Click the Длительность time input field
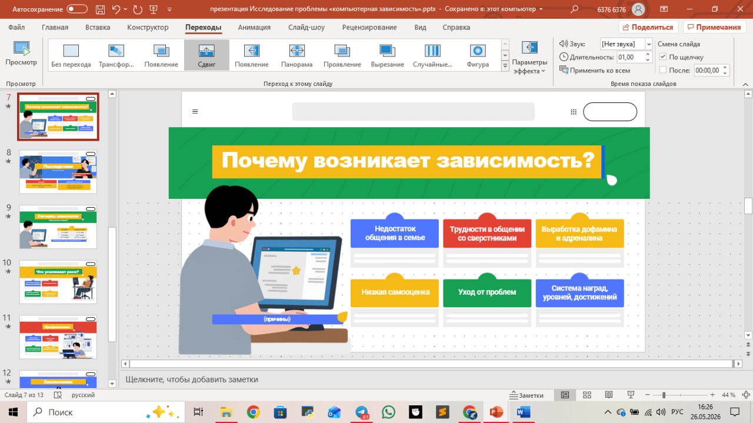Image resolution: width=753 pixels, height=423 pixels. pos(630,57)
